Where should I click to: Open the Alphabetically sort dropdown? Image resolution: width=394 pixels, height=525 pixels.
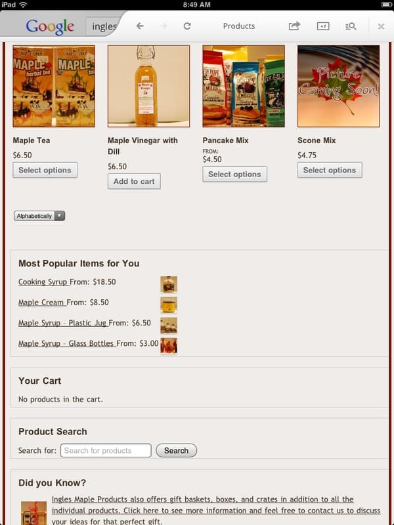[x=39, y=216]
